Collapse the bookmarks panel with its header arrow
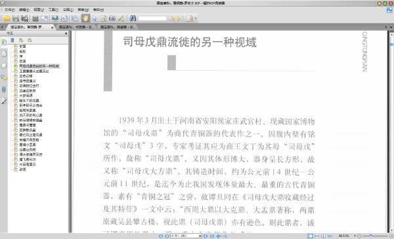This screenshot has height=239, width=394. [66, 33]
